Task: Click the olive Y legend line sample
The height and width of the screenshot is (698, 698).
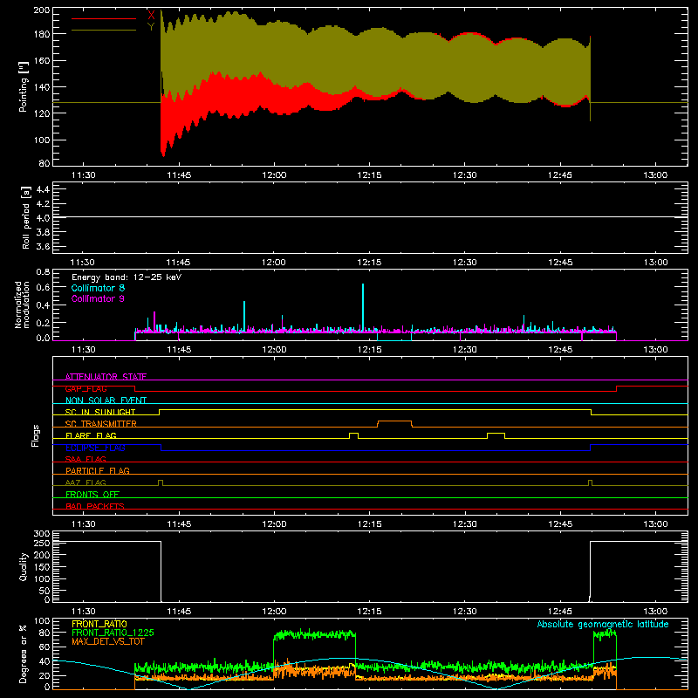Action: (104, 31)
